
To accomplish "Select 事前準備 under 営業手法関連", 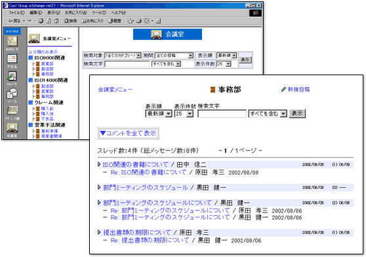I will coord(49,131).
